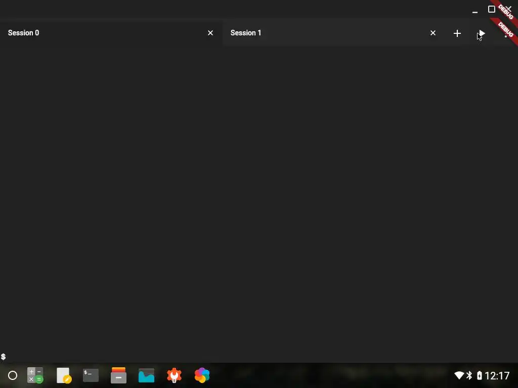
Task: Click the terminal $ prompt line
Action: 4,357
